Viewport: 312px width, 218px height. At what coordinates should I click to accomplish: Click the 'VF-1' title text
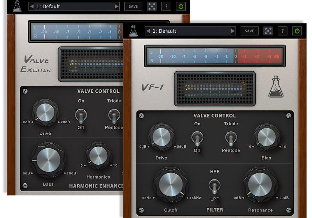(152, 87)
